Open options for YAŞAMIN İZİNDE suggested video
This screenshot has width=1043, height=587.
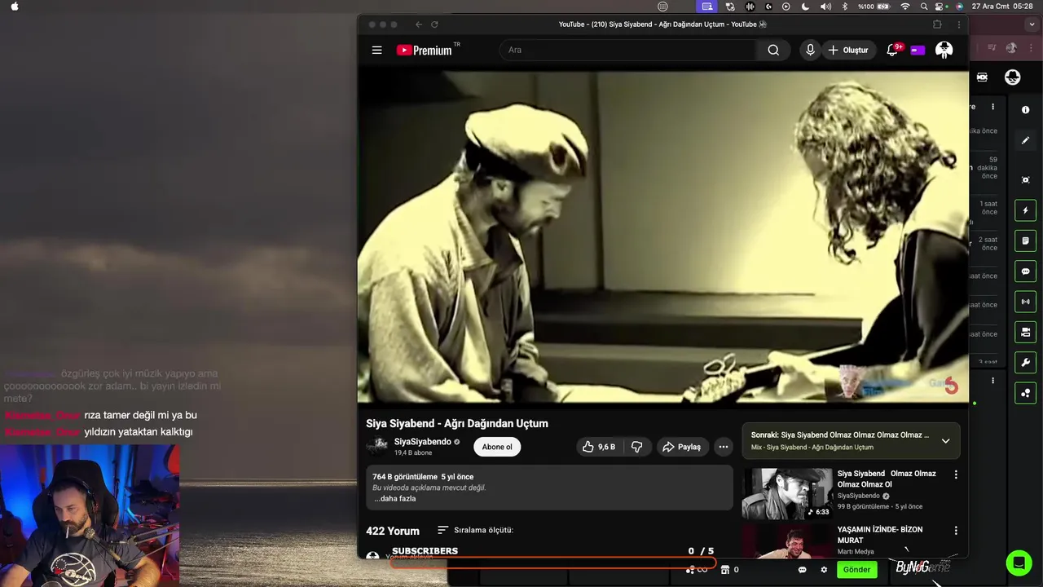click(x=956, y=531)
